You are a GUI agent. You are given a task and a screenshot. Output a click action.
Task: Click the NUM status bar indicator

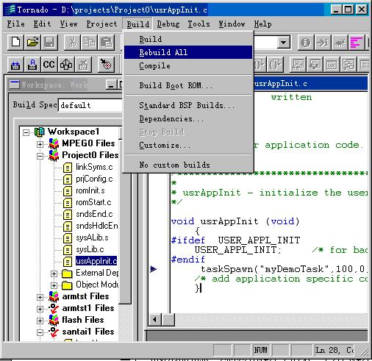(260, 351)
